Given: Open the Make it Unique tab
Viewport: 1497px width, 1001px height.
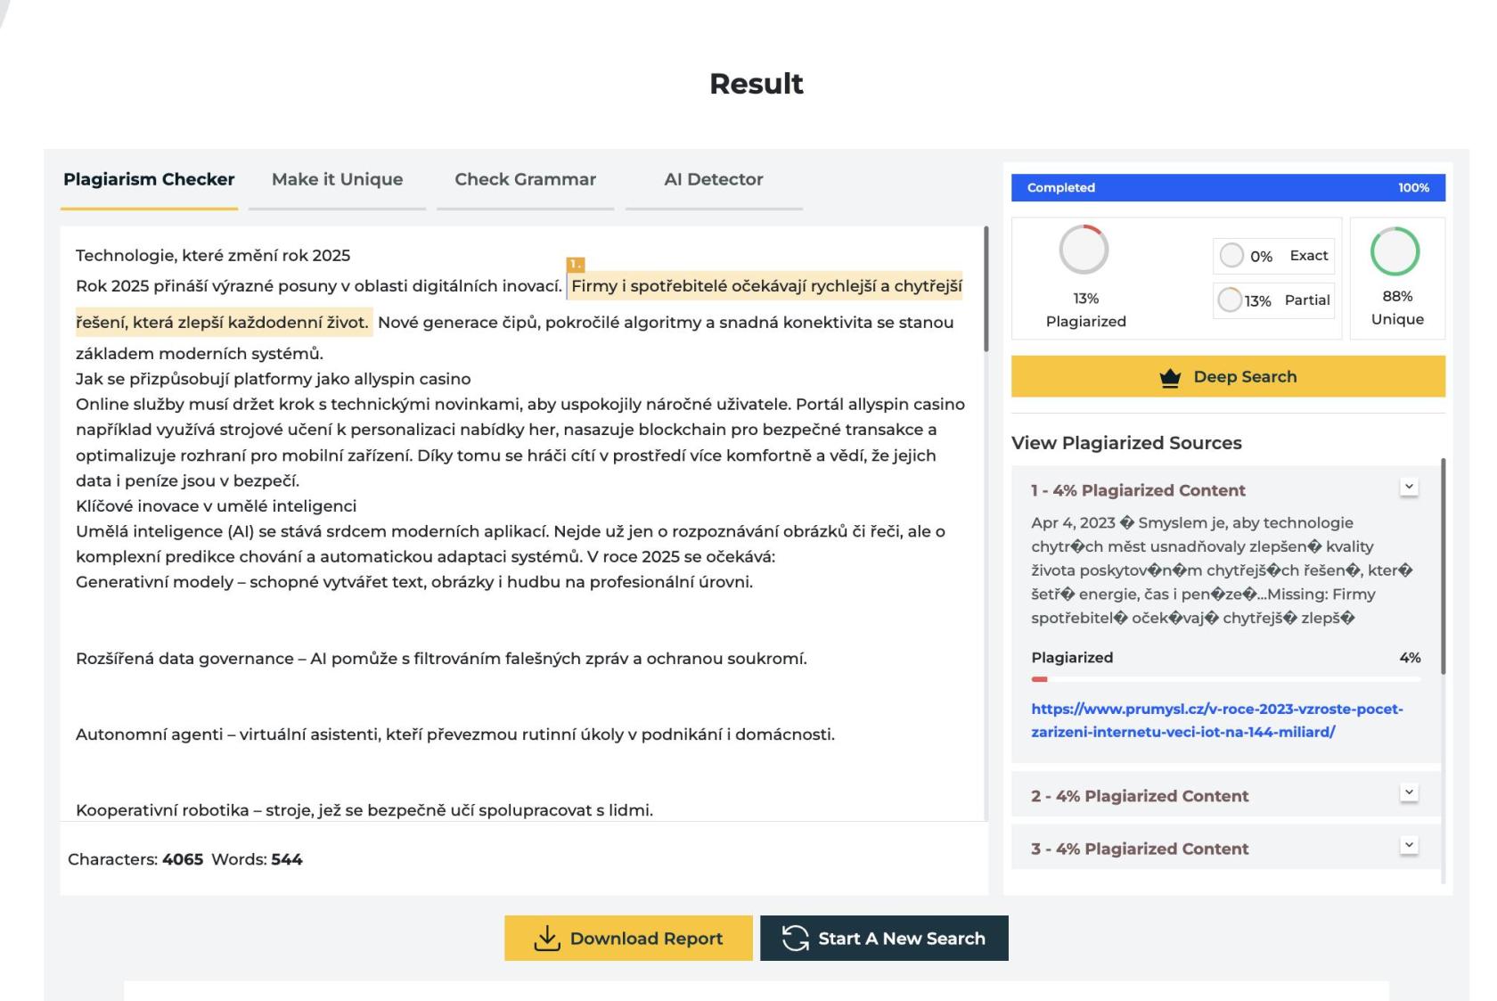Looking at the screenshot, I should tap(337, 179).
